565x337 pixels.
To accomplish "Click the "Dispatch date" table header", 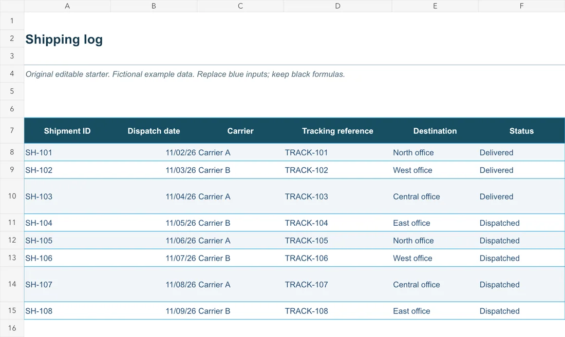I will click(x=154, y=131).
